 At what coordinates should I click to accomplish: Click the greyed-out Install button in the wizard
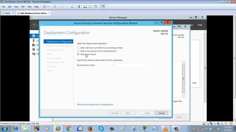(147, 113)
